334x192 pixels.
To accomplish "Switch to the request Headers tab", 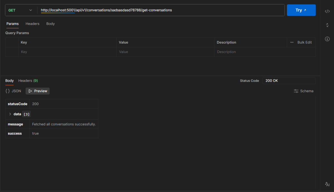I will 32,24.
